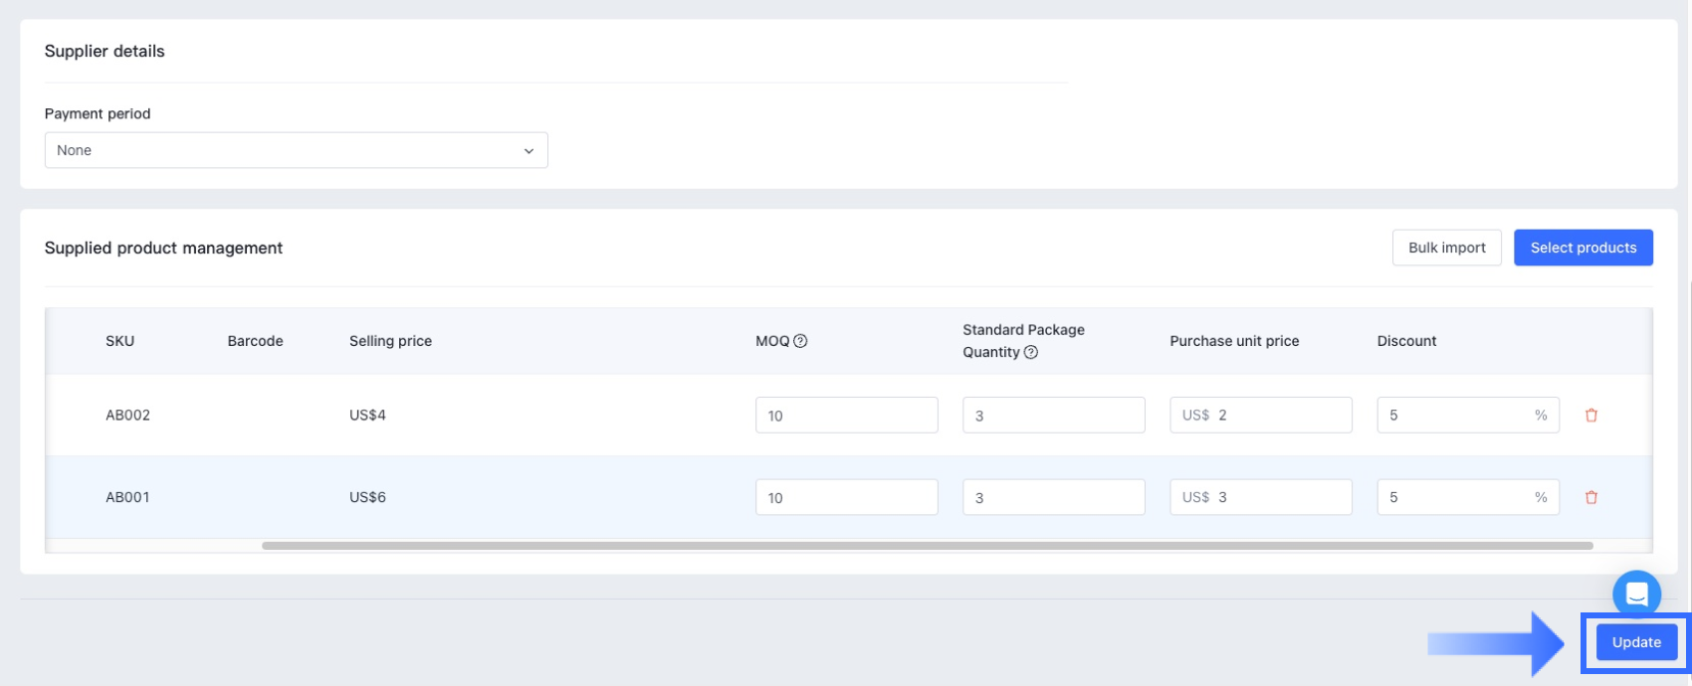Focus Standard Package Quantity field for AB002
This screenshot has width=1692, height=686.
click(x=1053, y=416)
